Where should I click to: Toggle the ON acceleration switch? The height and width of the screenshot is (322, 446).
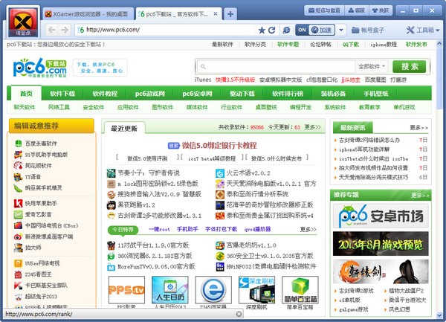pyautogui.click(x=302, y=30)
